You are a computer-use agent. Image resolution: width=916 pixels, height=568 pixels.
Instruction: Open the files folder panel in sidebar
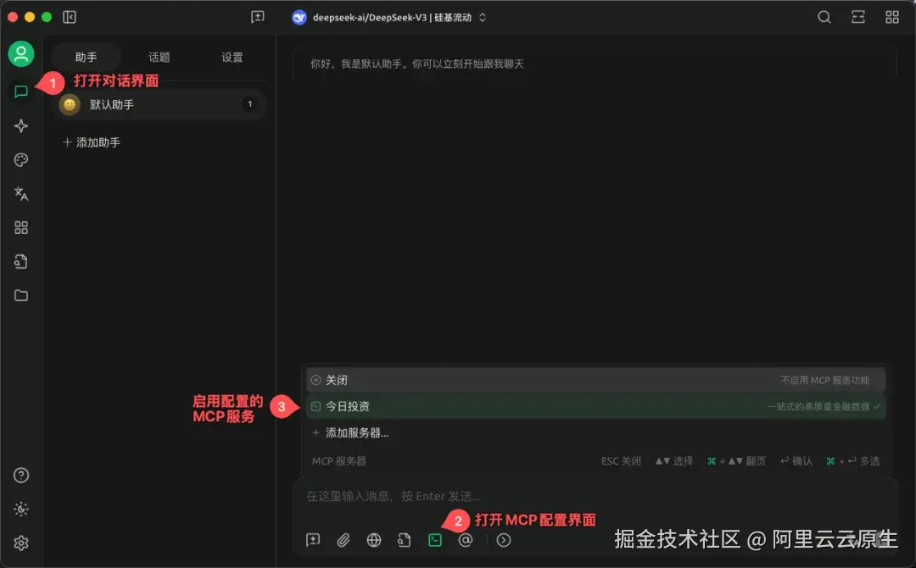coord(20,295)
